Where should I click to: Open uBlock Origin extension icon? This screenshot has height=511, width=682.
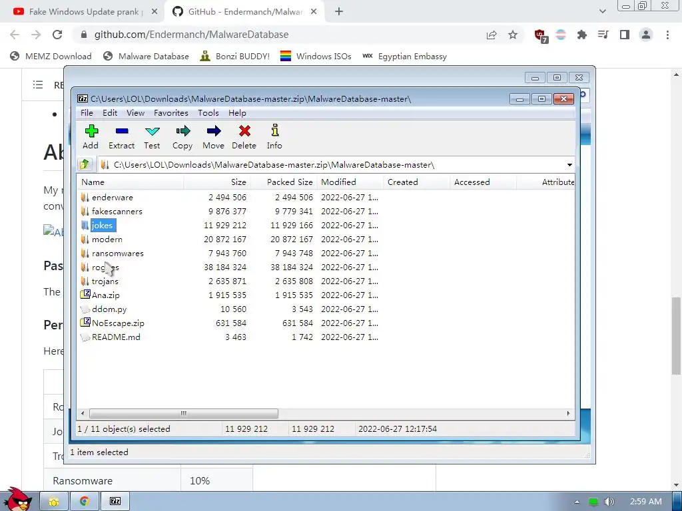(541, 36)
